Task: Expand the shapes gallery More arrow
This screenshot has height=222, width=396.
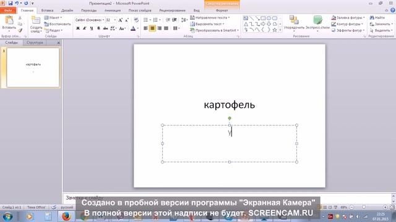Action: pos(280,30)
